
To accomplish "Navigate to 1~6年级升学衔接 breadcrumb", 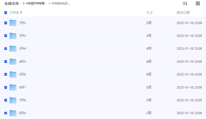I will (34, 4).
